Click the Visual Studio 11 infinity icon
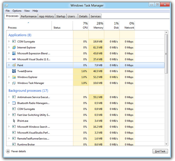 pyautogui.click(x=14, y=59)
